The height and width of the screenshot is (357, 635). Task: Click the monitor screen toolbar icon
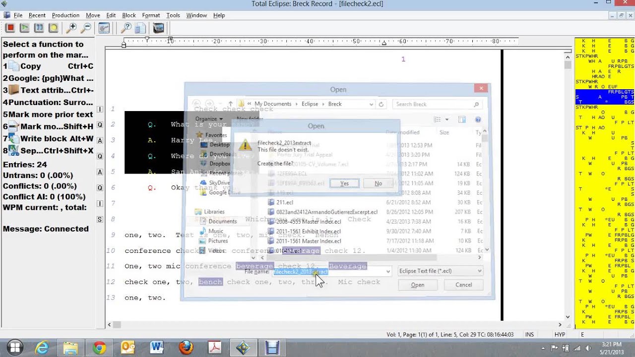coord(158,28)
